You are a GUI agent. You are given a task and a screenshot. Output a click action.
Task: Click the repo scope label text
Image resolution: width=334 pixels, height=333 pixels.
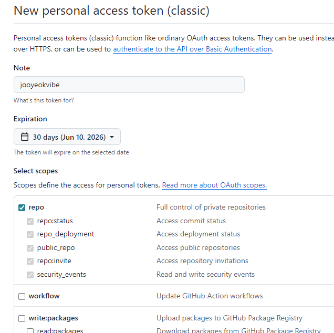pos(36,207)
